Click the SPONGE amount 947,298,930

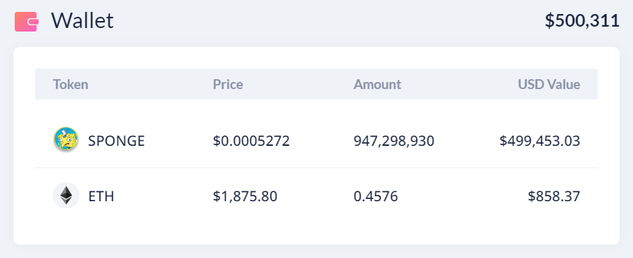(x=394, y=141)
